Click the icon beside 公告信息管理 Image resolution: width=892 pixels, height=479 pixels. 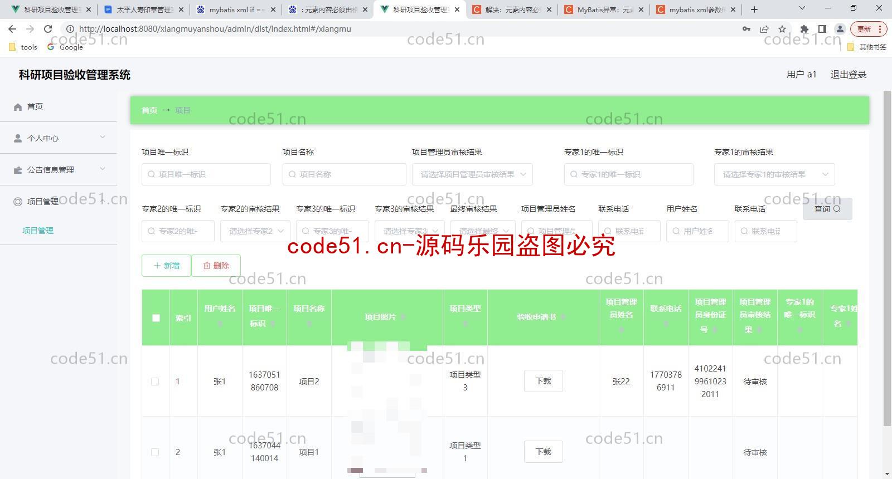(18, 170)
